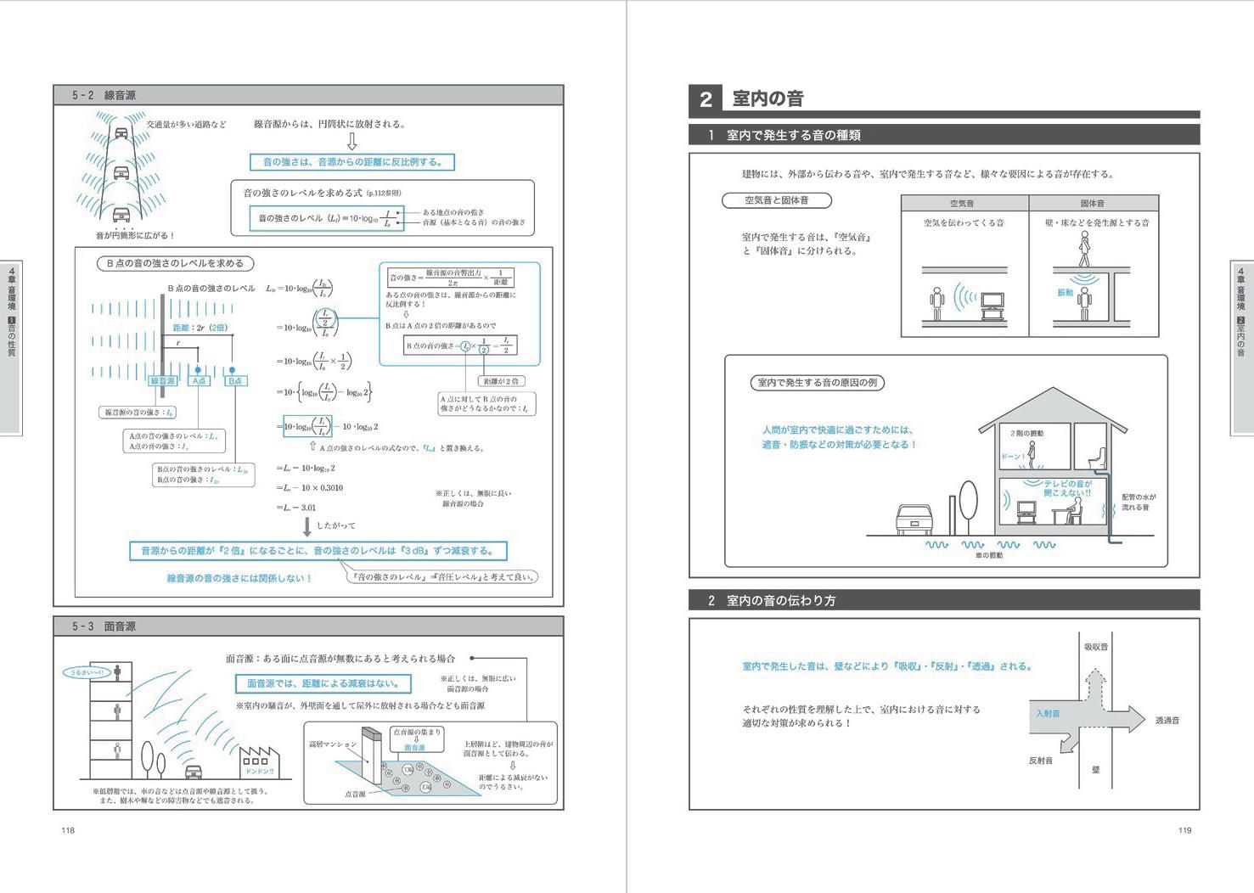Click the left side chapter tab 音の性質
Image resolution: width=1254 pixels, height=893 pixels.
(11, 348)
